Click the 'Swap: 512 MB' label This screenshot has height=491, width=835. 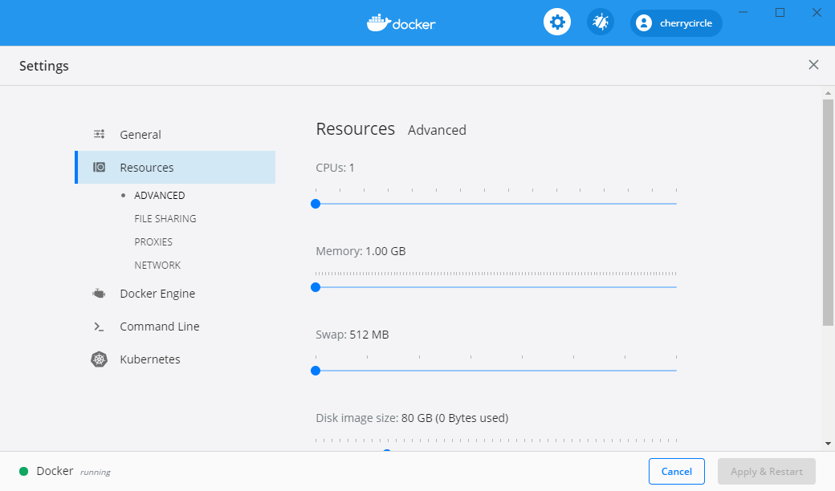352,335
